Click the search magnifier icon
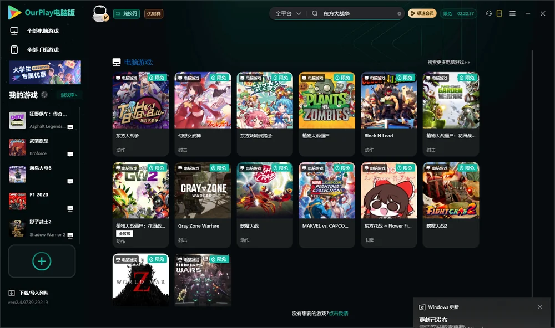The width and height of the screenshot is (555, 328). pyautogui.click(x=315, y=13)
